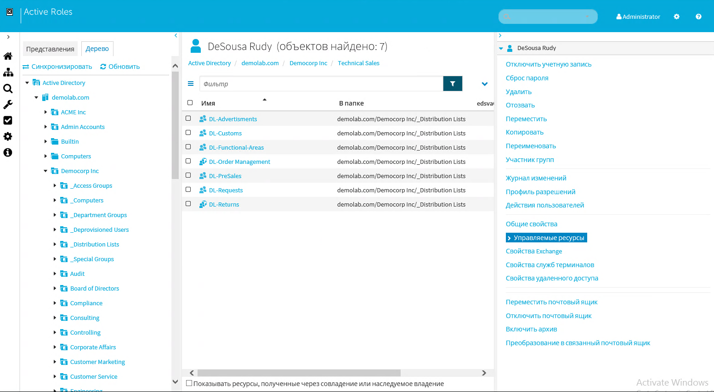Open Общие свойства menu item

pos(532,224)
